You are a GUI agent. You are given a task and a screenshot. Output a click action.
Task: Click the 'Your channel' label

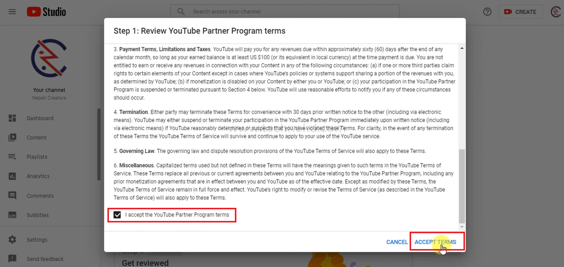point(49,90)
